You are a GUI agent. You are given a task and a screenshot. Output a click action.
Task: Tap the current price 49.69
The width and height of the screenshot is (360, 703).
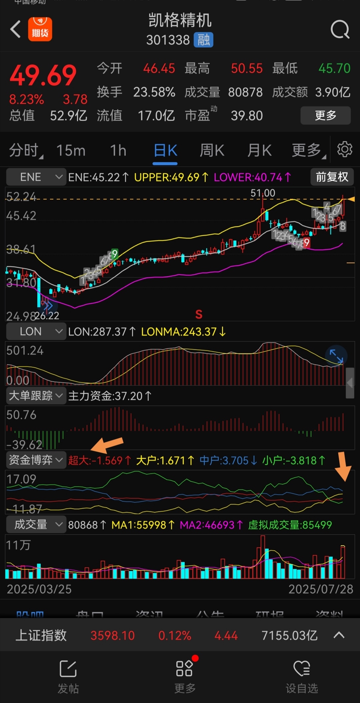pos(43,75)
